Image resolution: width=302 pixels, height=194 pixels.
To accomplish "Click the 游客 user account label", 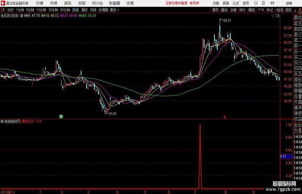I will (289, 3).
